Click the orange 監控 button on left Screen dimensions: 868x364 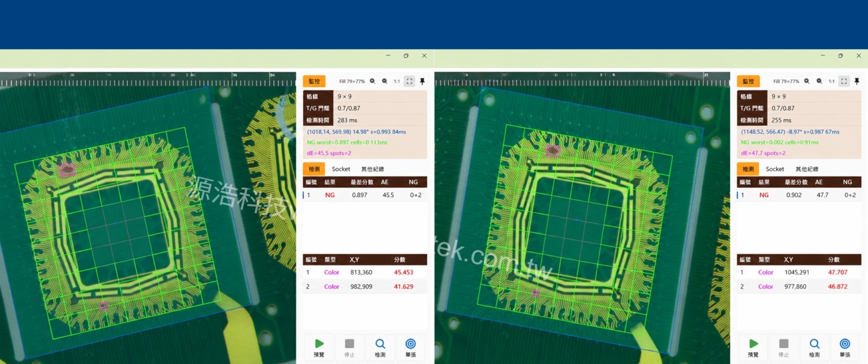click(x=314, y=81)
